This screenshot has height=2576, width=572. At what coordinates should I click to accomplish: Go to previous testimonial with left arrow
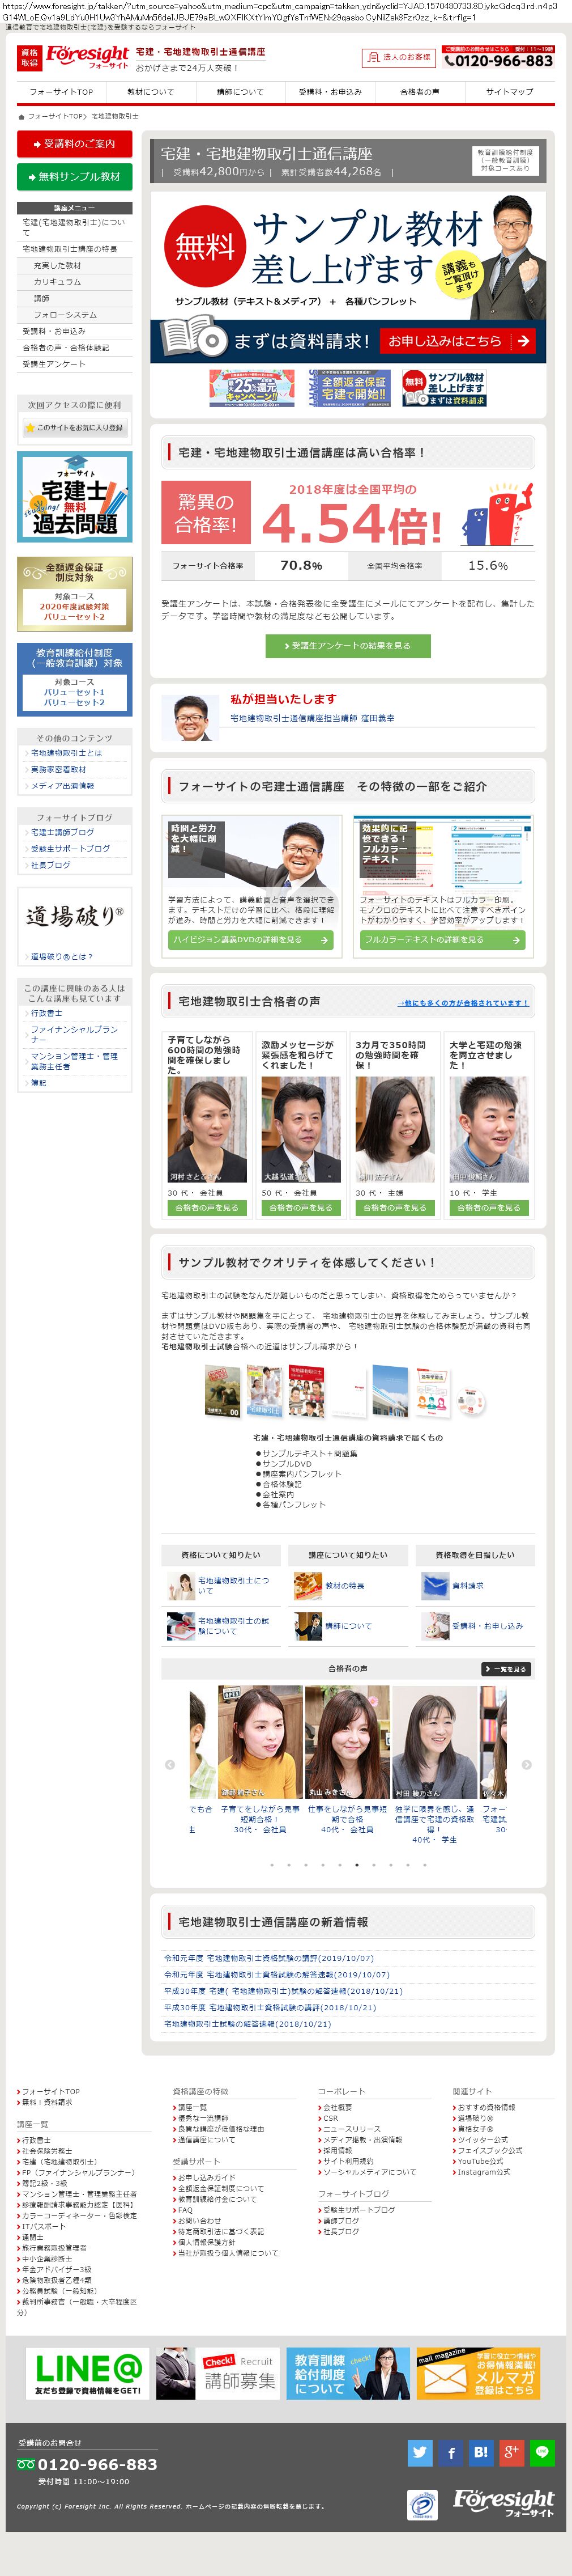tap(170, 1764)
